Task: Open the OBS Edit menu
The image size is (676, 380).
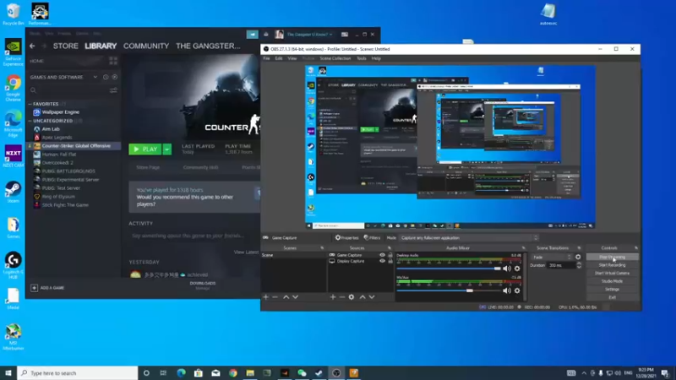Action: (279, 58)
